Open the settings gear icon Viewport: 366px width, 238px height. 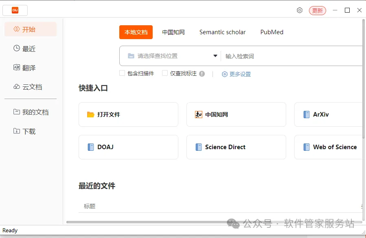[x=300, y=10]
